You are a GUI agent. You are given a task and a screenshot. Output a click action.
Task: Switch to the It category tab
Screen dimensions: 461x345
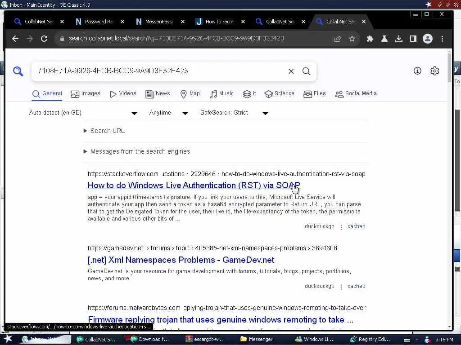249,93
